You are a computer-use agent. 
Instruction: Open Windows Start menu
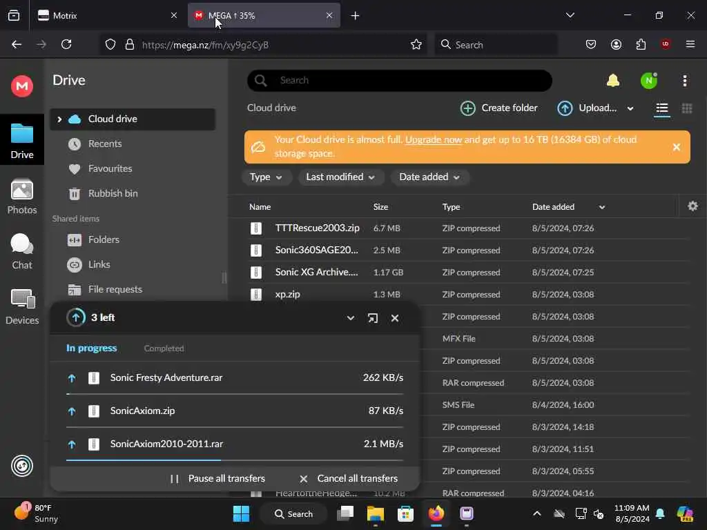241,513
